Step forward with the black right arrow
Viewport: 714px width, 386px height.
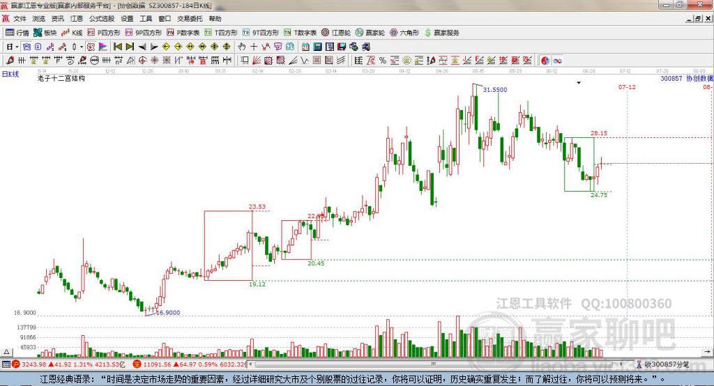click(154, 47)
